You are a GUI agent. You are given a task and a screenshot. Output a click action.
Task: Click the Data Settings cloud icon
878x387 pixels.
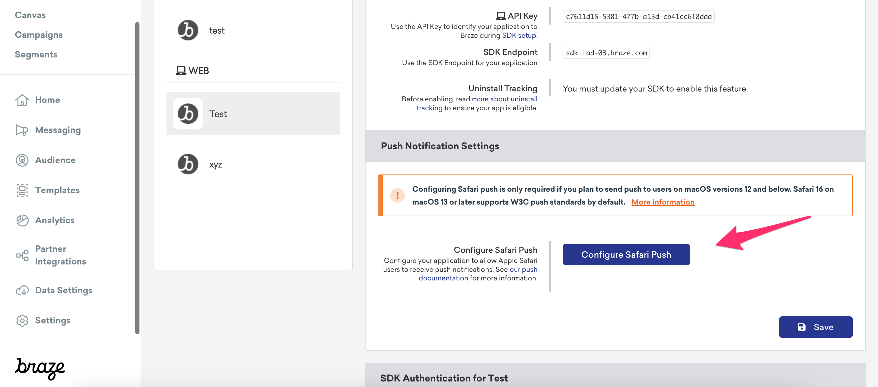tap(22, 290)
